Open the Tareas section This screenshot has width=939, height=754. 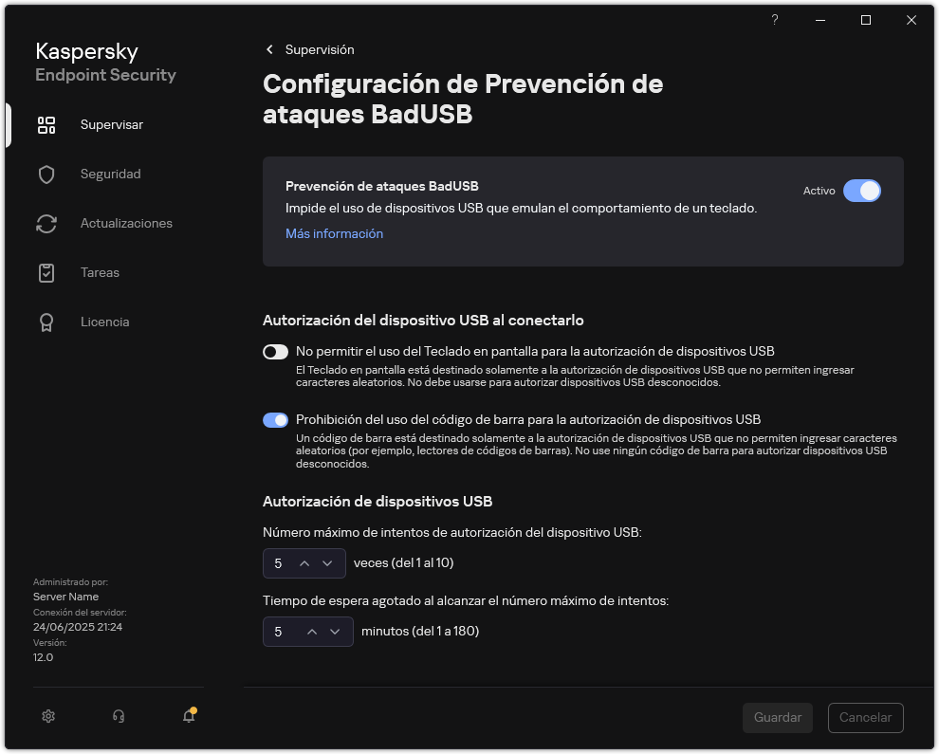coord(100,272)
